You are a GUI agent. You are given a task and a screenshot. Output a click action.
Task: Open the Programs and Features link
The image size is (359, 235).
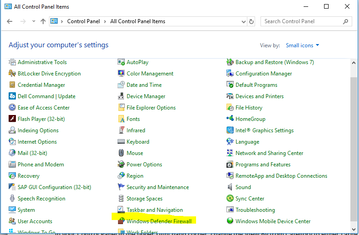(x=263, y=165)
